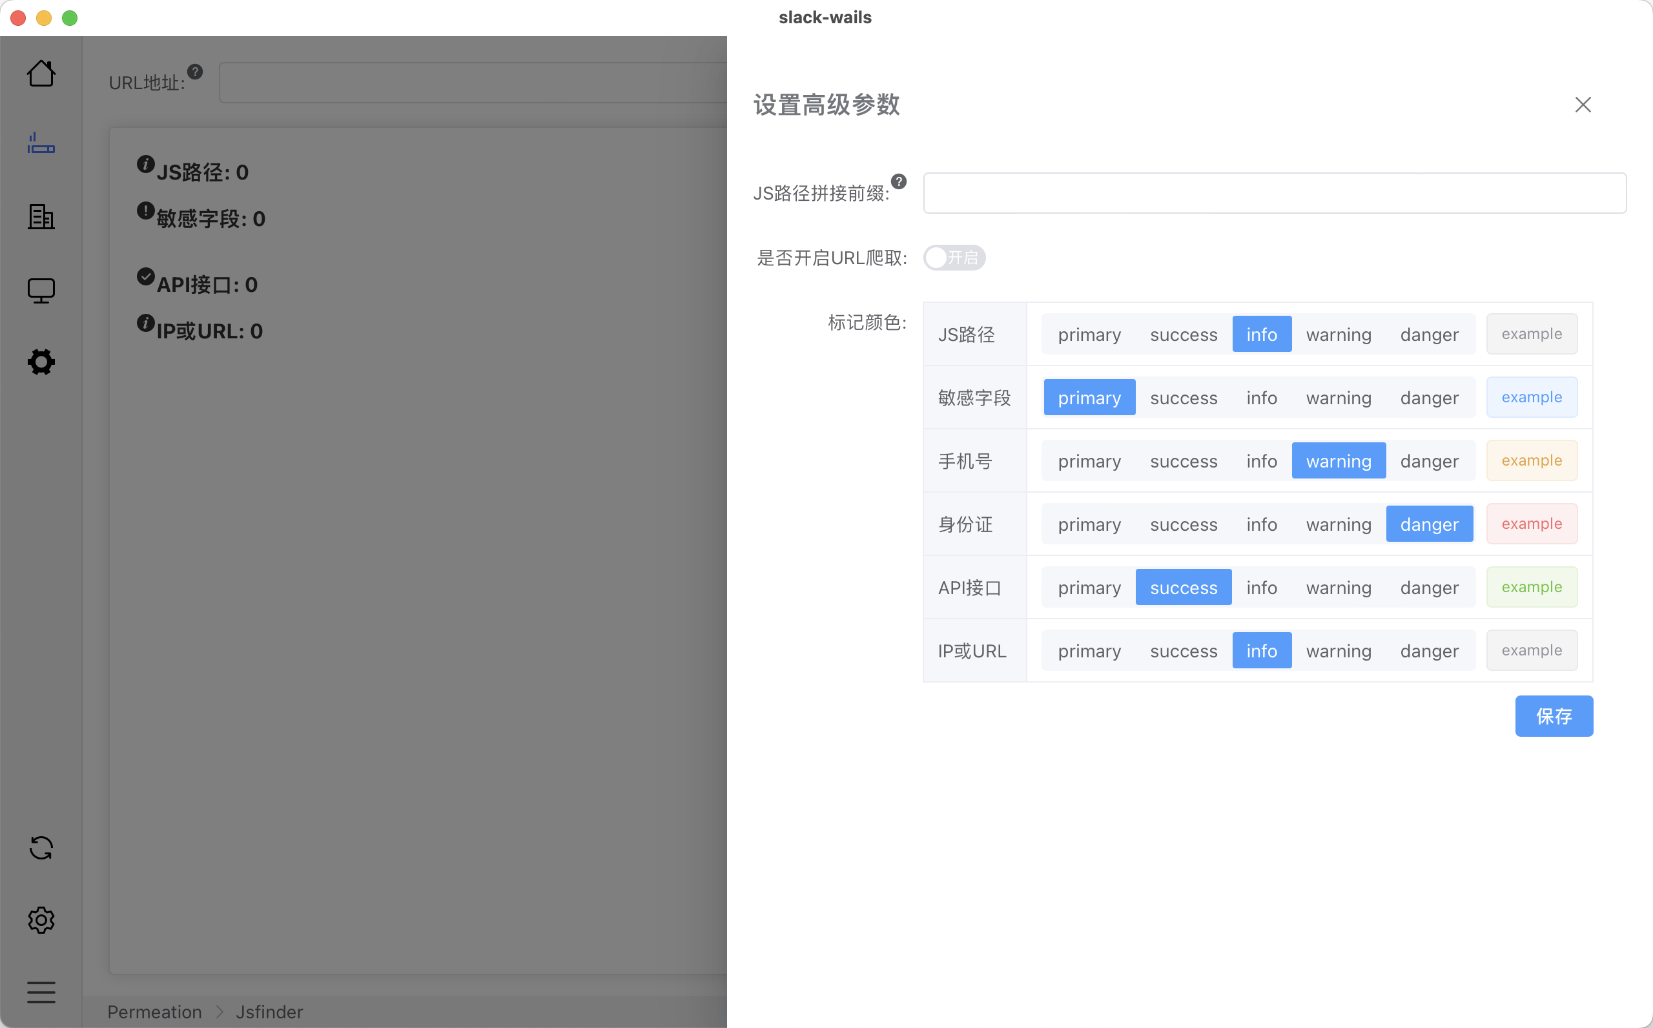Screen dimensions: 1653x1028
Task: Click the red example tag for 身份证
Action: coord(1532,524)
